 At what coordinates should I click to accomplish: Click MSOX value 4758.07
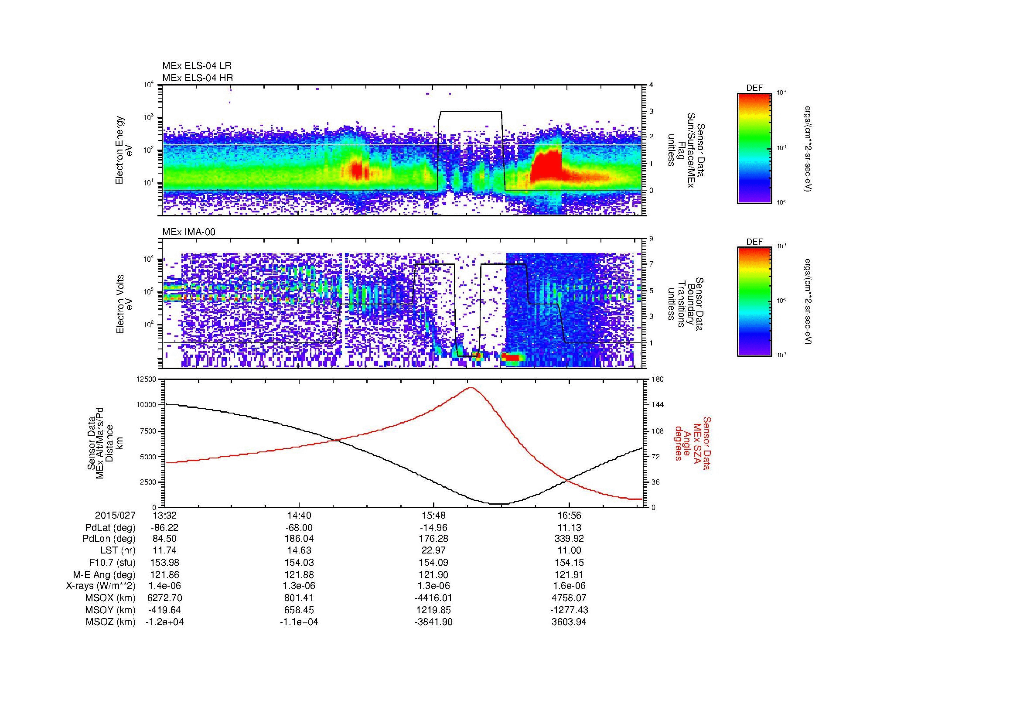(x=569, y=598)
